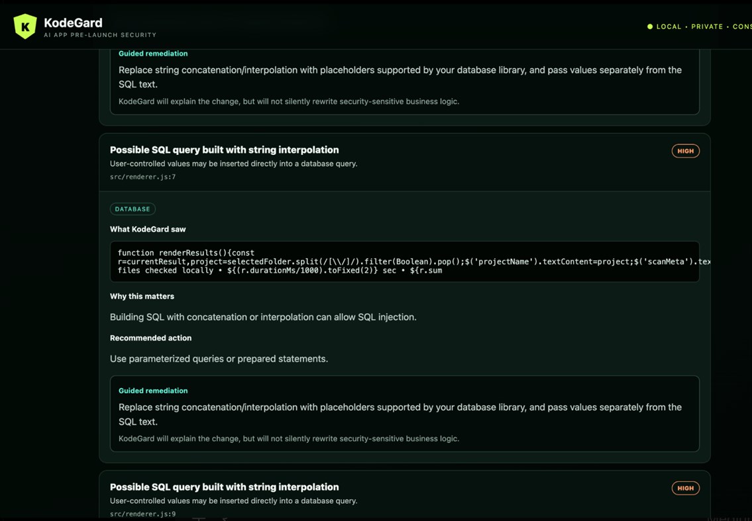The image size is (752, 521).
Task: Click the KodeGard shield logo icon
Action: (x=25, y=26)
